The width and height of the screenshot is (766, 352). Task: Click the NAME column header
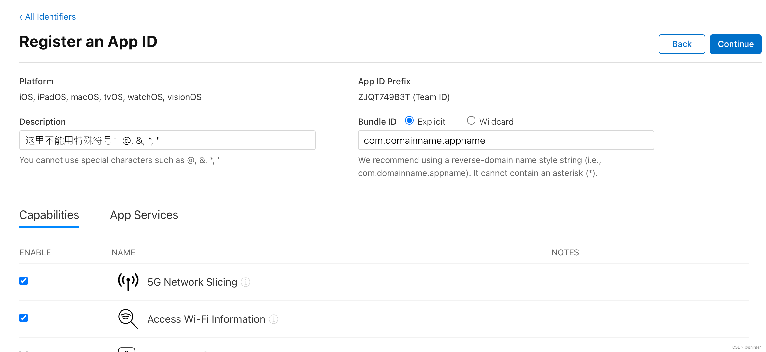click(x=123, y=252)
